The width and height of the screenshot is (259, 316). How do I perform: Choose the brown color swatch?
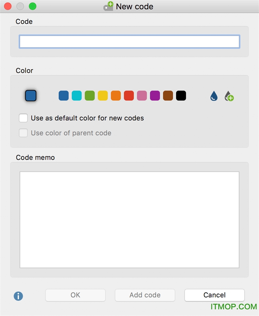pyautogui.click(x=168, y=95)
